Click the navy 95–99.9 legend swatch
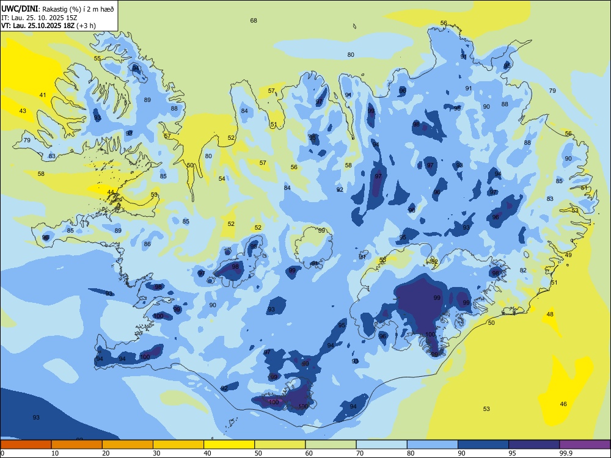Viewport: 611px width, 458px height. point(534,445)
